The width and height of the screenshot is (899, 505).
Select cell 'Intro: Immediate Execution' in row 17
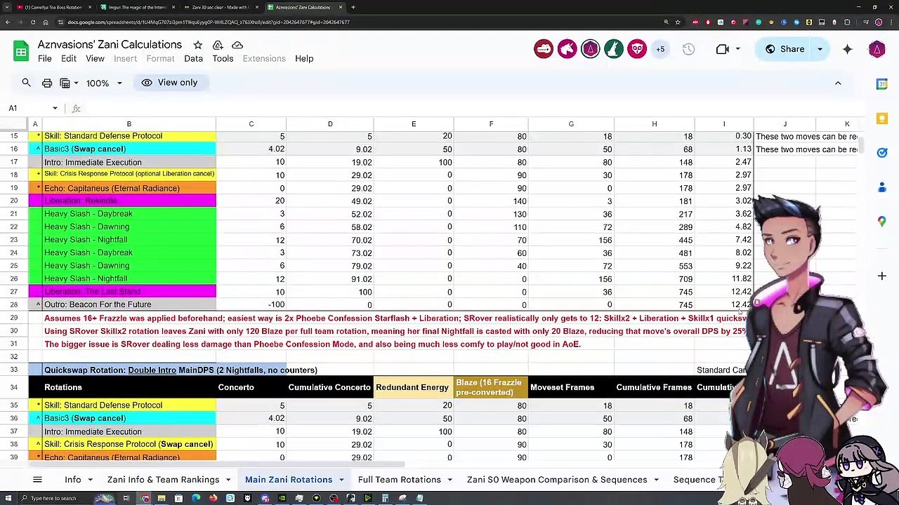[x=129, y=162]
